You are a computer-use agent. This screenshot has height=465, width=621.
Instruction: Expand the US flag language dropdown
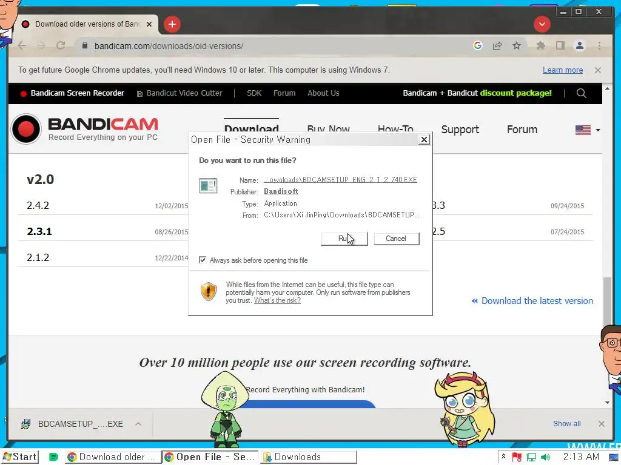587,130
